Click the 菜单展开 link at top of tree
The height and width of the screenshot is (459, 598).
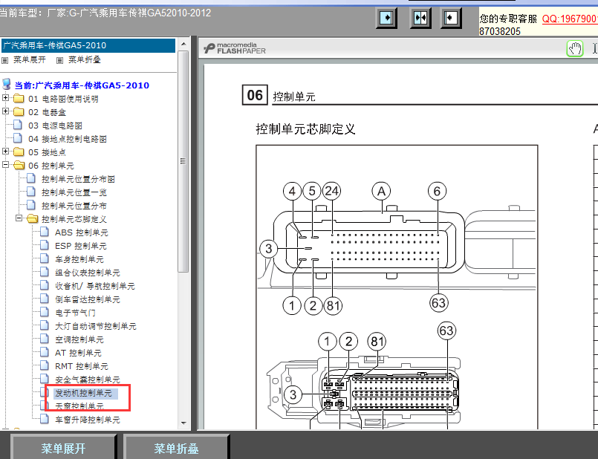click(x=30, y=60)
